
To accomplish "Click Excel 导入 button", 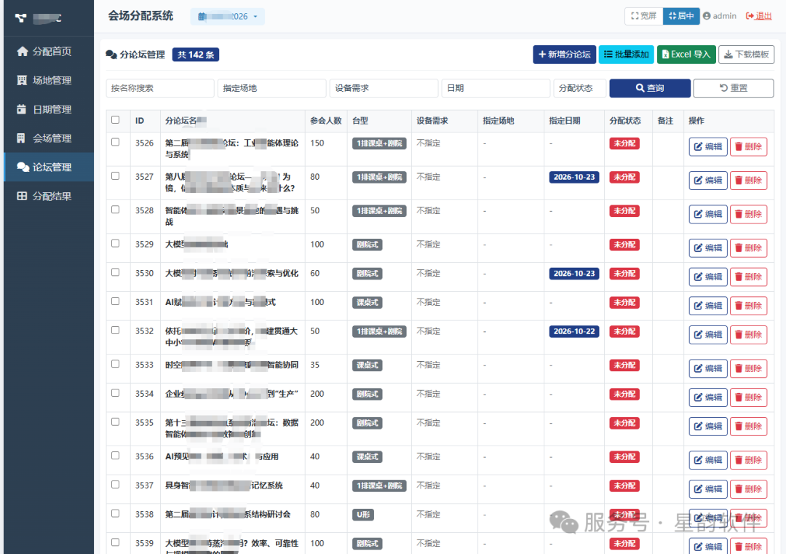I will 686,54.
